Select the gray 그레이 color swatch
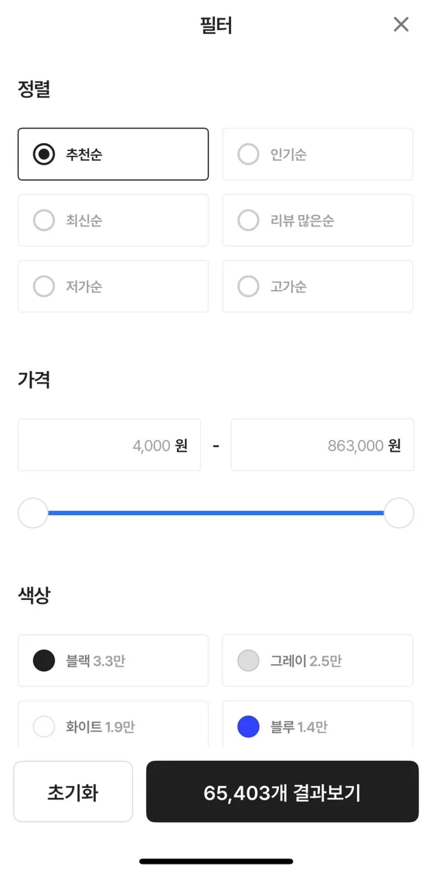This screenshot has height=873, width=432. pyautogui.click(x=248, y=660)
